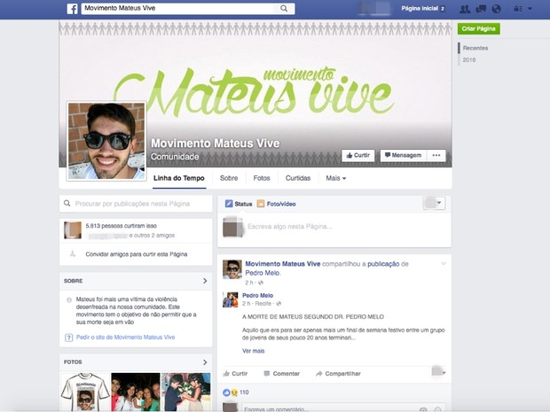This screenshot has width=550, height=412.
Task: Click the three-dots more actions button
Action: 436,155
